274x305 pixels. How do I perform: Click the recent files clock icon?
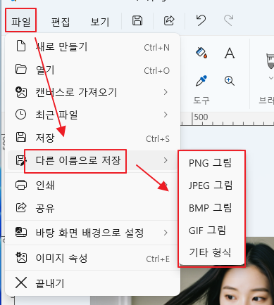[21, 115]
